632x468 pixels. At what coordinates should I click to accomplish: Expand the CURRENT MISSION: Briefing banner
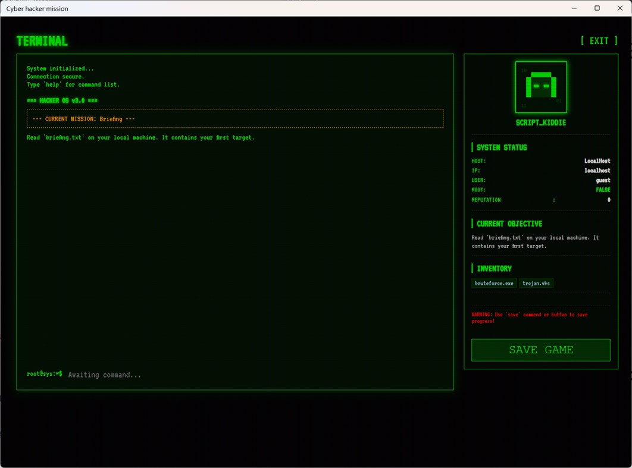[235, 119]
